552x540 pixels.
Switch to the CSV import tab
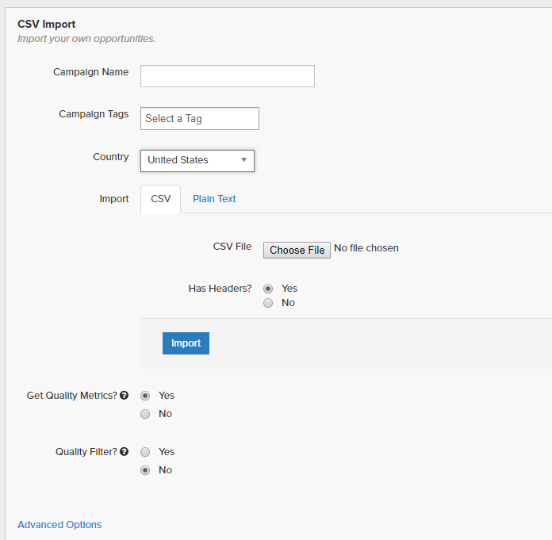160,199
